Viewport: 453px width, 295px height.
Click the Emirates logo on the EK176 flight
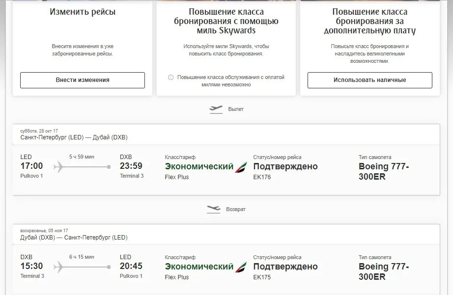click(x=242, y=166)
